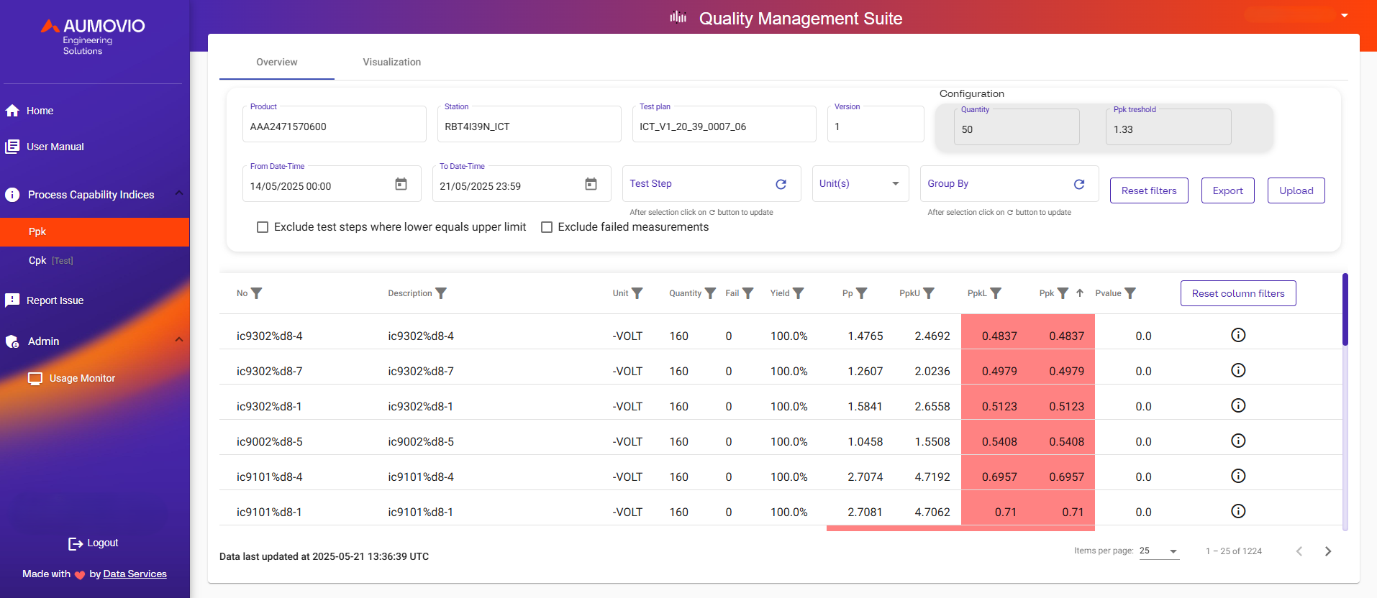Viewport: 1377px width, 598px height.
Task: Switch to the Visualization tab
Action: click(391, 63)
